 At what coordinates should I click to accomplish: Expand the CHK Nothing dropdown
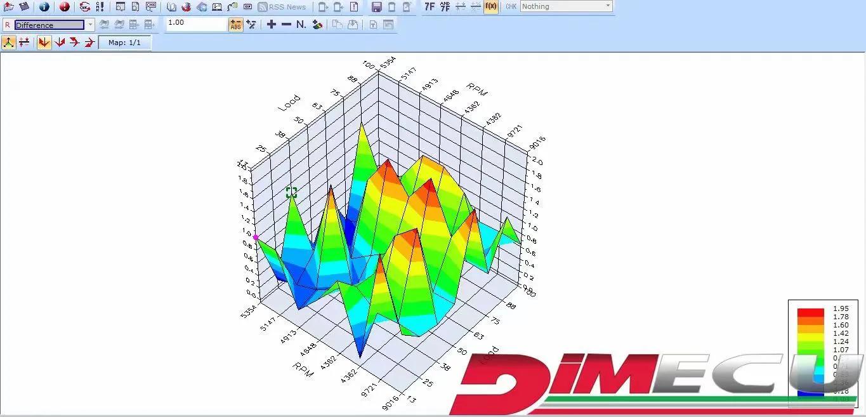tap(608, 6)
